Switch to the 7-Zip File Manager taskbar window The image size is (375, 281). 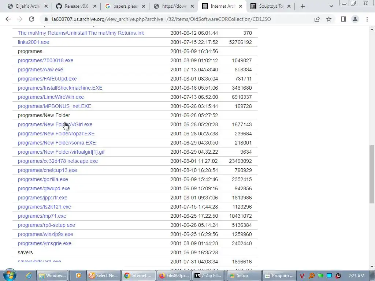click(208, 276)
